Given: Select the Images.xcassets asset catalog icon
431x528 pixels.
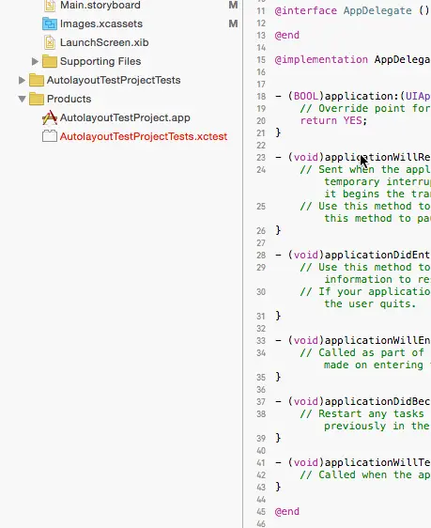Looking at the screenshot, I should pyautogui.click(x=50, y=23).
